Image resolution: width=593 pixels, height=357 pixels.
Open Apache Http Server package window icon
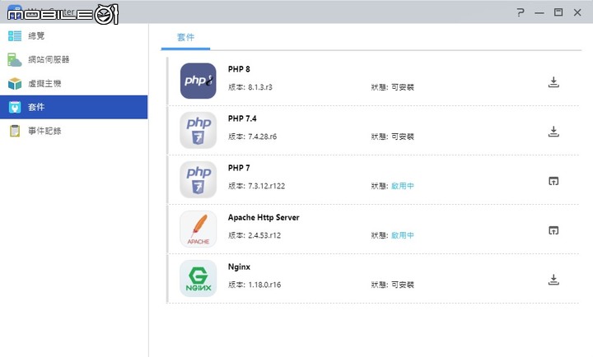[553, 230]
